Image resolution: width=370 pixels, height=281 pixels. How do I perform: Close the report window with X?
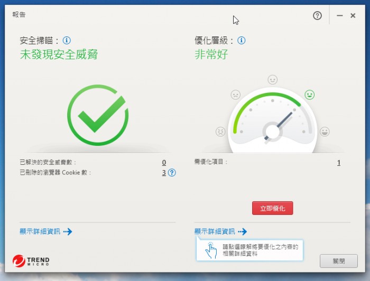click(353, 15)
